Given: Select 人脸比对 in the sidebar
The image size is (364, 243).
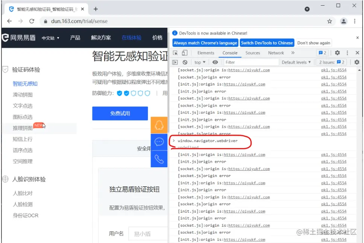Looking at the screenshot, I should [23, 193].
